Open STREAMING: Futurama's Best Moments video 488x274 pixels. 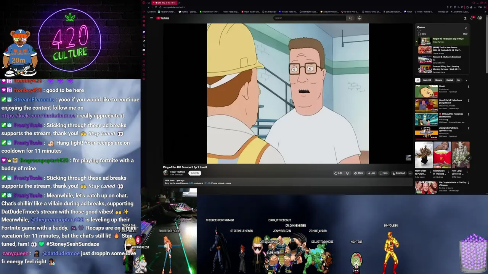pyautogui.click(x=426, y=119)
